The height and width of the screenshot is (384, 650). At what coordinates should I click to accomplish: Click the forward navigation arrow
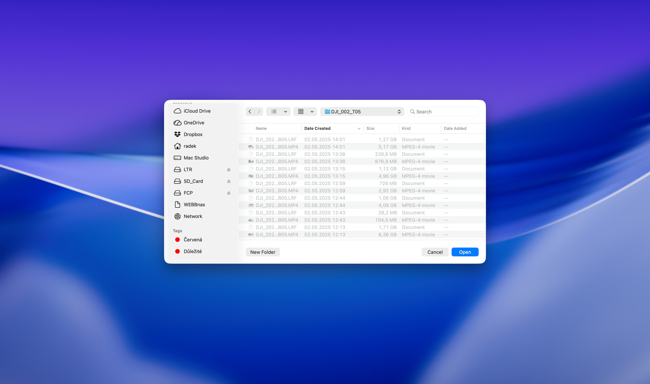[x=259, y=112]
